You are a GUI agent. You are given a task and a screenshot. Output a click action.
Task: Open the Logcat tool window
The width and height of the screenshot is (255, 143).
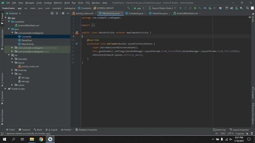point(51,130)
